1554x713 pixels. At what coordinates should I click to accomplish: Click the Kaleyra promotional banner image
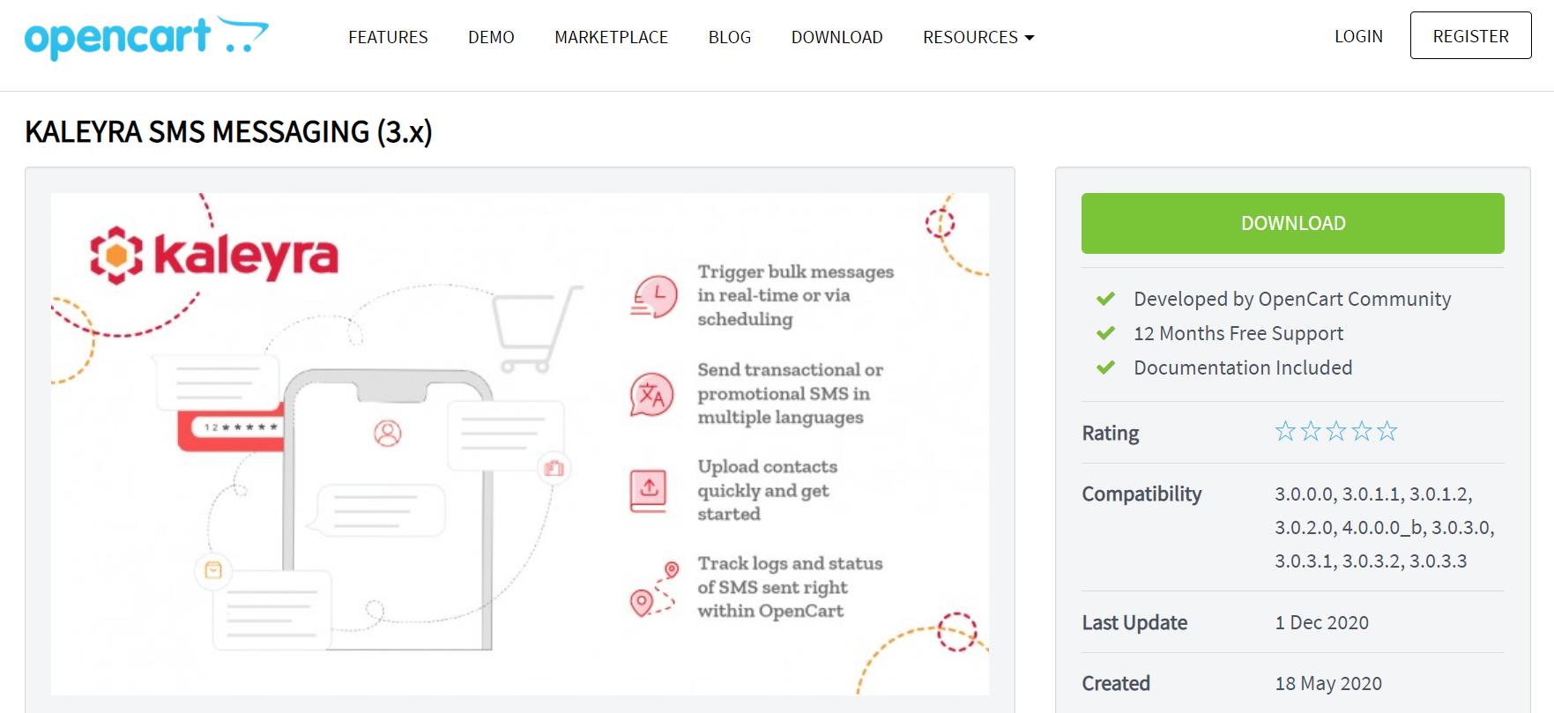pyautogui.click(x=520, y=444)
